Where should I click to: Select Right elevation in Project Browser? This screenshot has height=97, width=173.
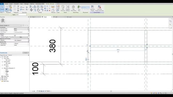pos(7,75)
